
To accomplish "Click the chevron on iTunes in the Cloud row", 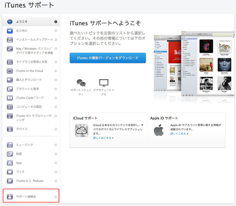I will [x=56, y=71].
